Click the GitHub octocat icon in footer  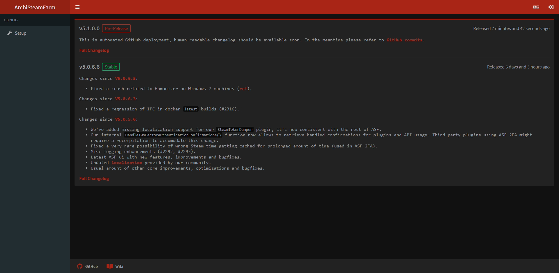(80, 266)
